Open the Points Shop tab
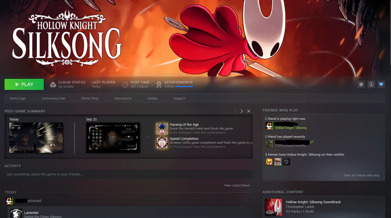This screenshot has width=391, height=218. [x=90, y=98]
